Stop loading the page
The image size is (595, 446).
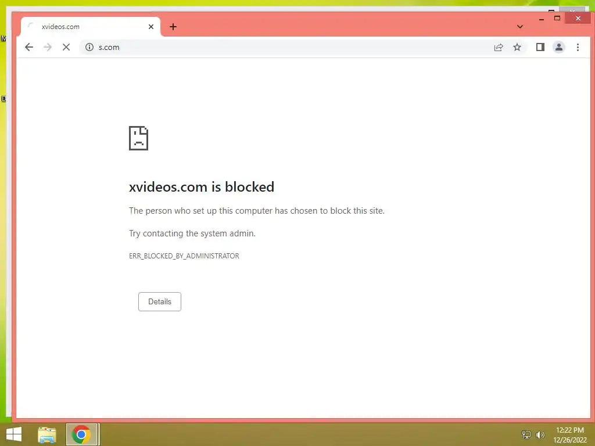(x=66, y=47)
